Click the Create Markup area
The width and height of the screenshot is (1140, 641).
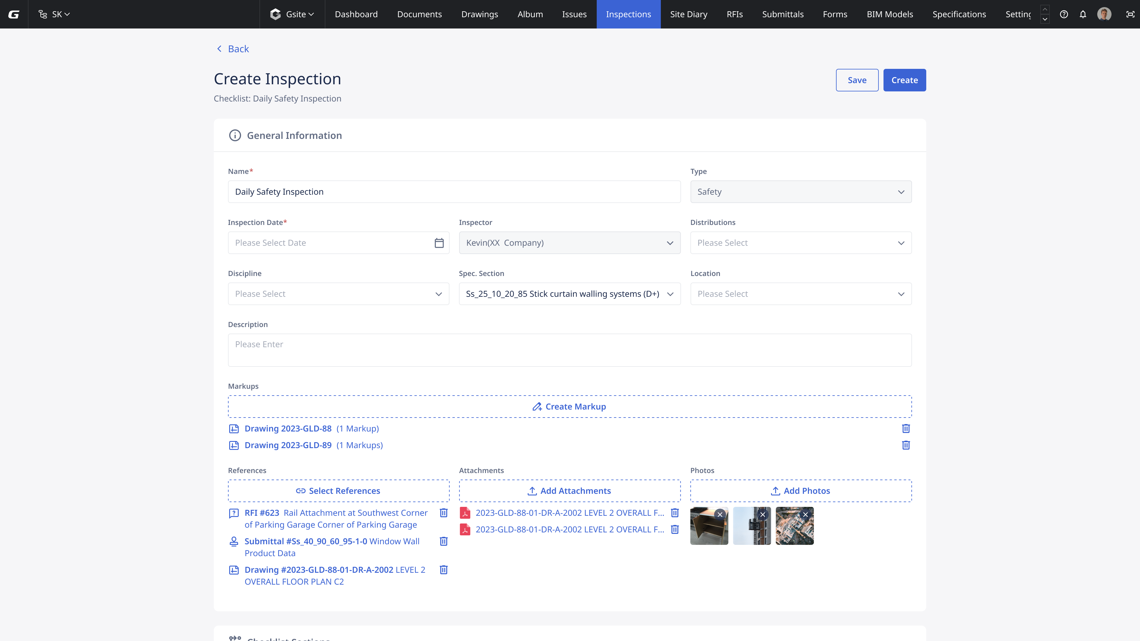[x=569, y=407]
